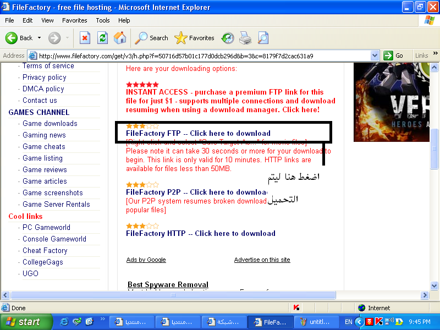This screenshot has width=440, height=330.
Task: Click Advertise on this site link
Action: (262, 260)
